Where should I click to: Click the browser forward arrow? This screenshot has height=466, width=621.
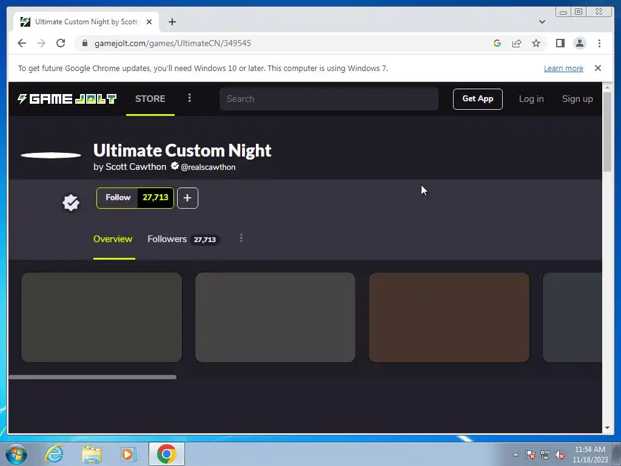pyautogui.click(x=41, y=43)
